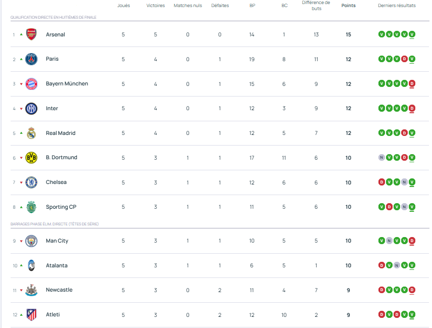Viewport: 432px width, 328px height.
Task: Click the yellow Borussia Dortmund logo
Action: [31, 158]
